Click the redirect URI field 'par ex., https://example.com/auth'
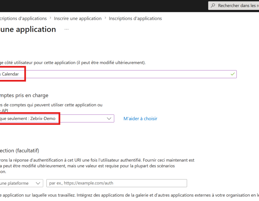The width and height of the screenshot is (259, 201). [x=117, y=183]
